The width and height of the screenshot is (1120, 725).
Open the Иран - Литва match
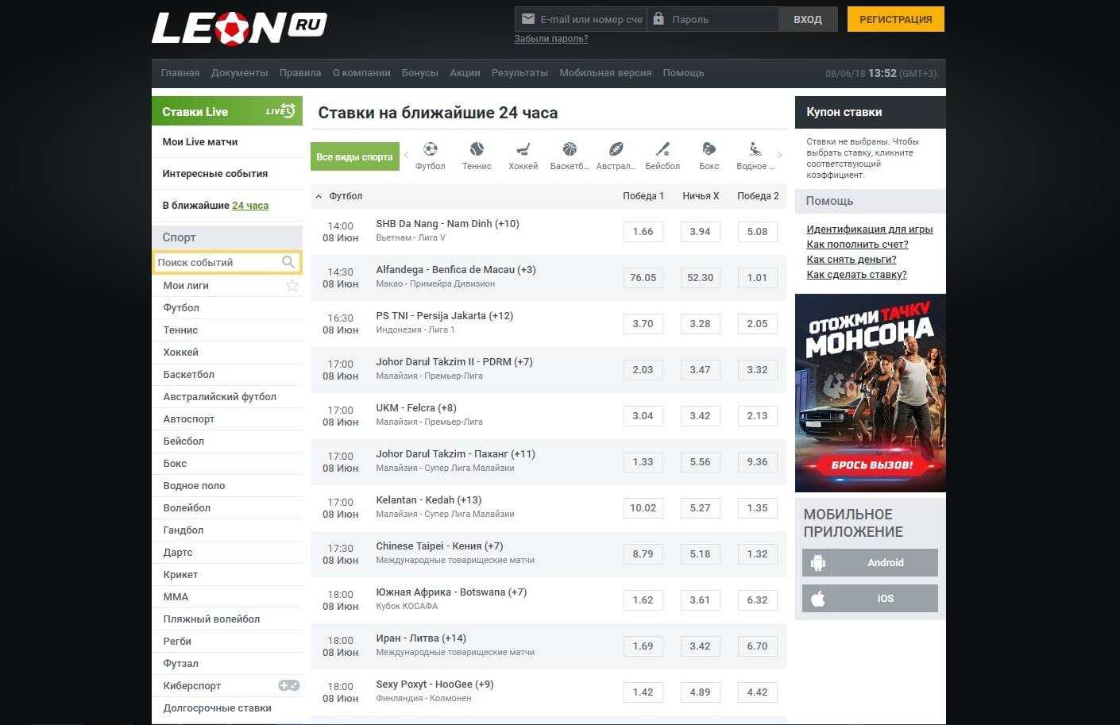421,638
